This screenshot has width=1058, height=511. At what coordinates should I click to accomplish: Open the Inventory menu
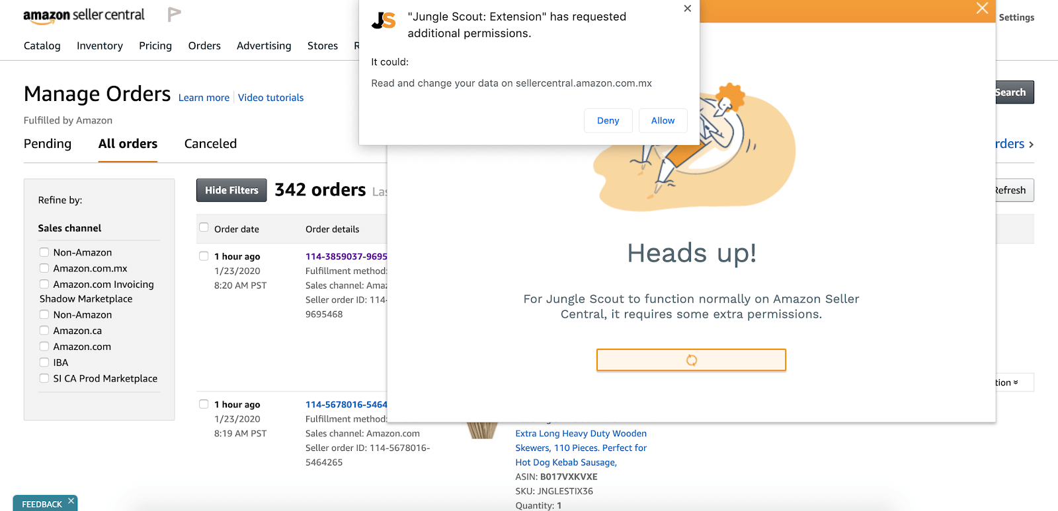[x=100, y=46]
